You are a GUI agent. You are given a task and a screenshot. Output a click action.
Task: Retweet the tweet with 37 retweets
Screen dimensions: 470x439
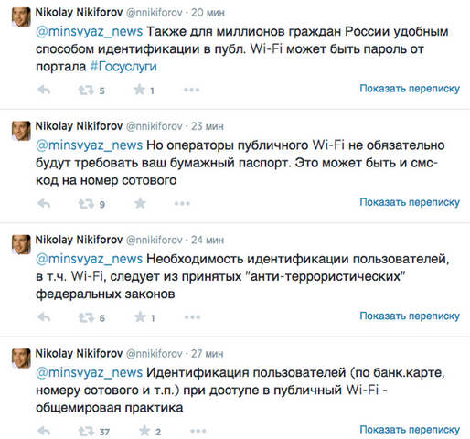(x=86, y=432)
